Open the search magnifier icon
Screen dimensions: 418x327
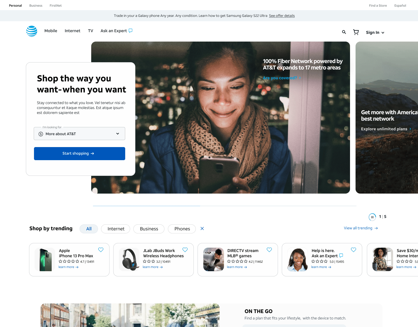tap(344, 32)
